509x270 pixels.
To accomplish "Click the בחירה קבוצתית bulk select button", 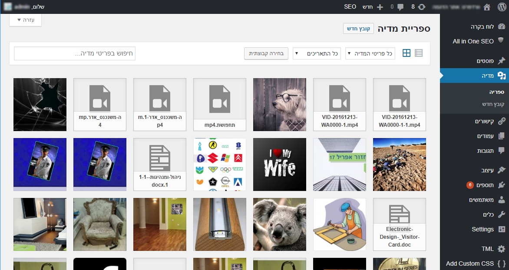I will click(x=266, y=53).
